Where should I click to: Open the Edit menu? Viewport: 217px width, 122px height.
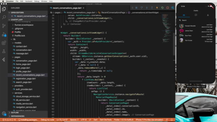(x=22, y=1)
